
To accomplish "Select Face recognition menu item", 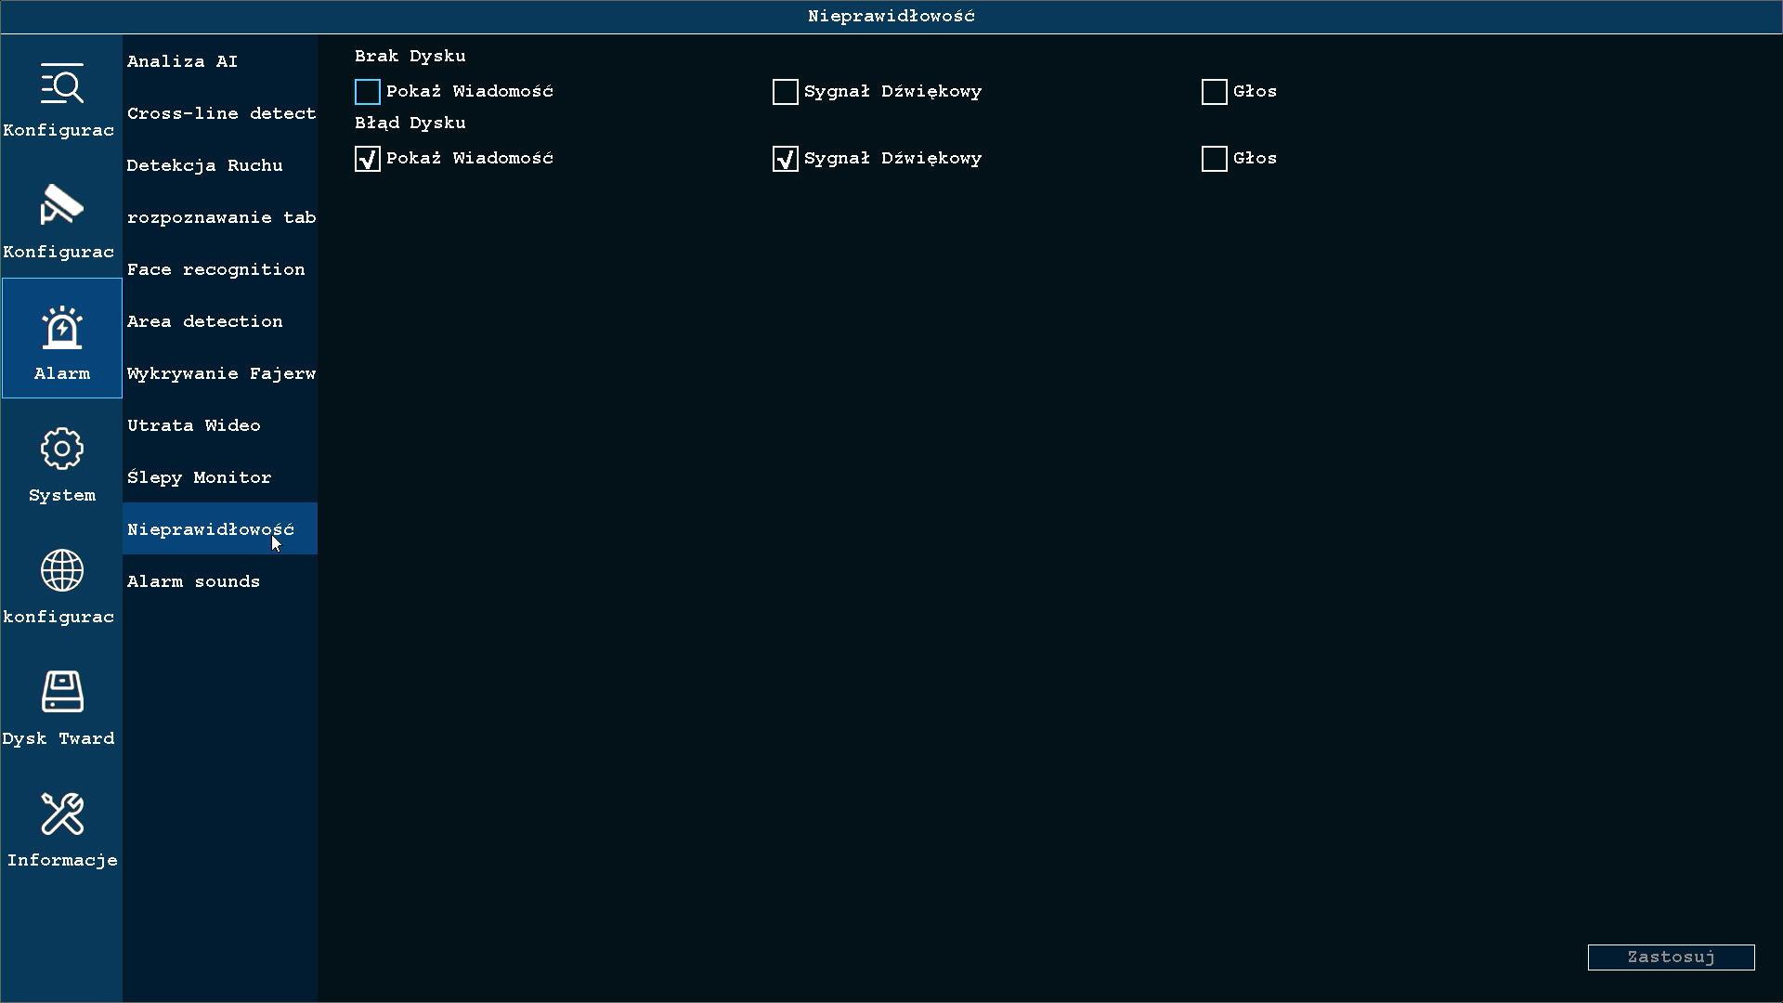I will [220, 269].
